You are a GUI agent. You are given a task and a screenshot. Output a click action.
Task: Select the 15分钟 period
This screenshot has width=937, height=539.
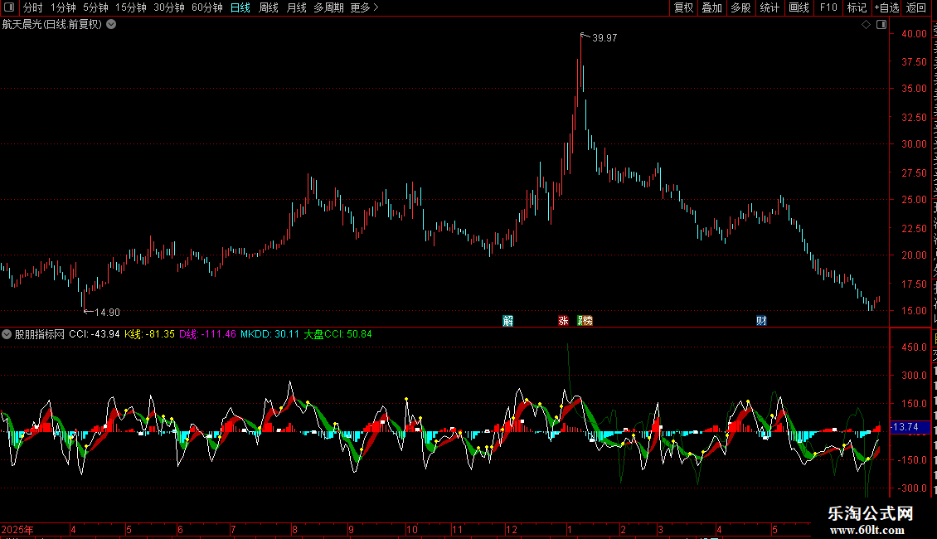point(131,7)
